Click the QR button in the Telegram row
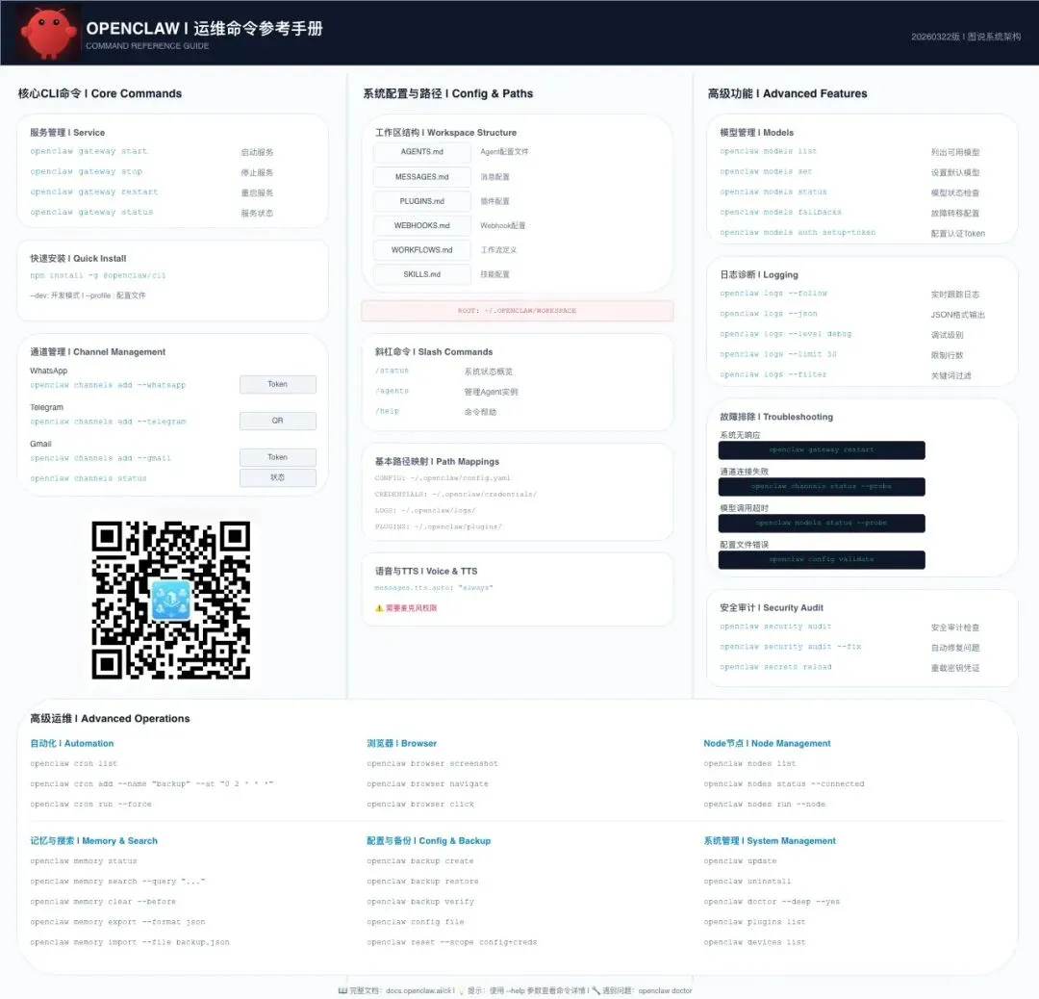Image resolution: width=1039 pixels, height=999 pixels. click(x=278, y=421)
